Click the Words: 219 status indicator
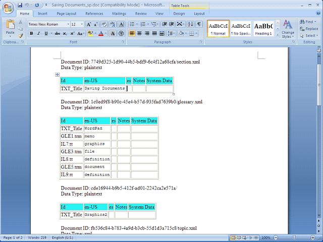The width and height of the screenshot is (323, 242). click(37, 237)
